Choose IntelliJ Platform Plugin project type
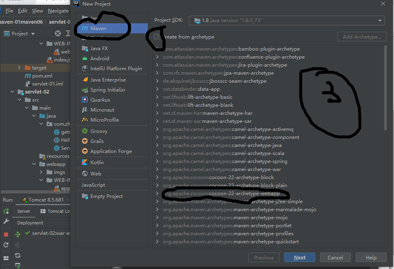 (112, 69)
